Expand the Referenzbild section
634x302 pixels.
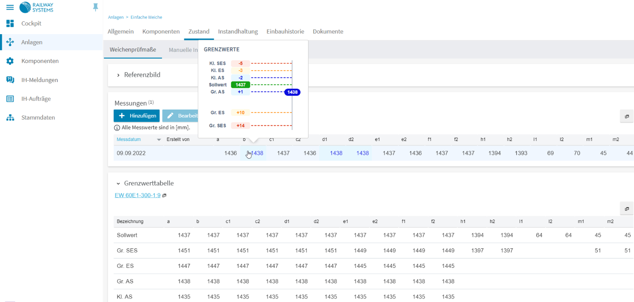[118, 75]
